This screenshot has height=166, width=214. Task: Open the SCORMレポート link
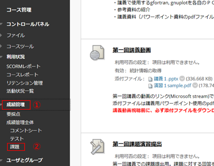[23, 66]
